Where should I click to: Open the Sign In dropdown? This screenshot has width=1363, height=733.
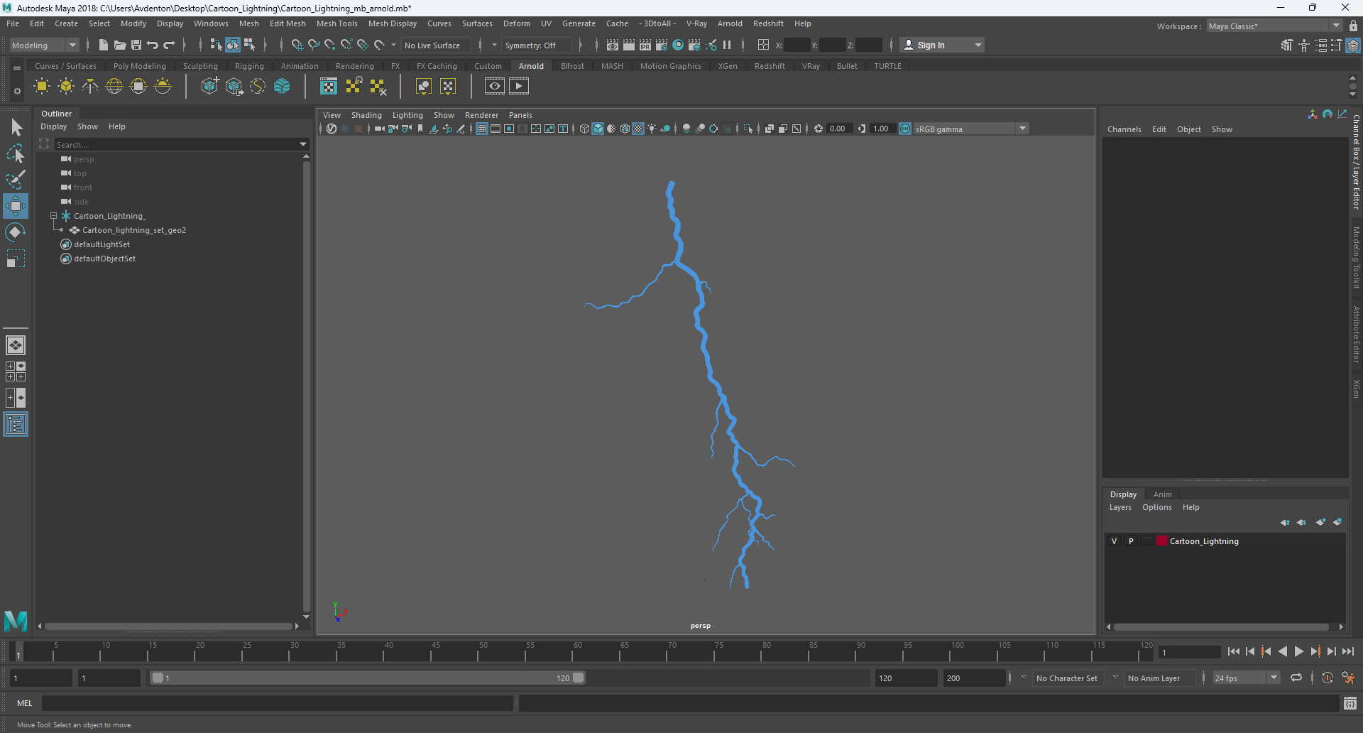942,45
